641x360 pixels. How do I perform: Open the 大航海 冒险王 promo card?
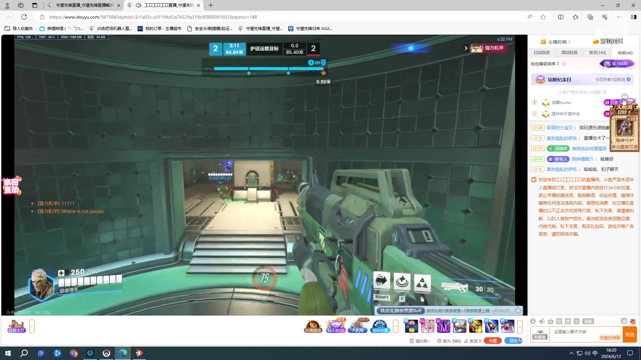(x=625, y=127)
